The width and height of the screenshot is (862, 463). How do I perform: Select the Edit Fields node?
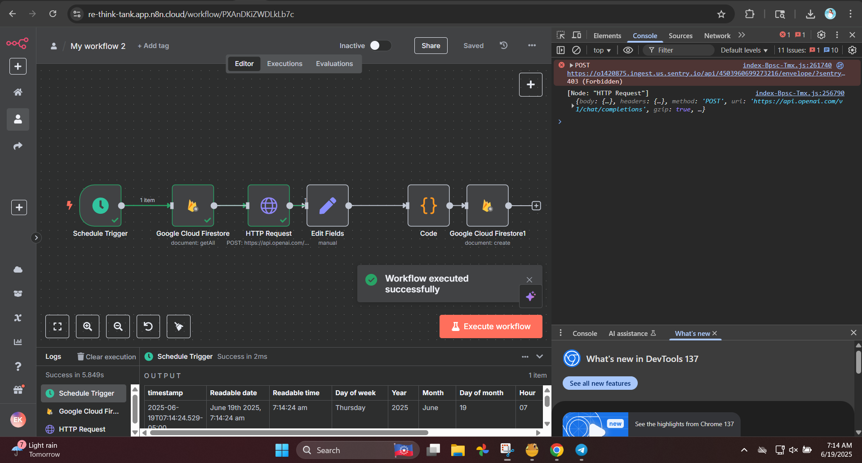328,205
